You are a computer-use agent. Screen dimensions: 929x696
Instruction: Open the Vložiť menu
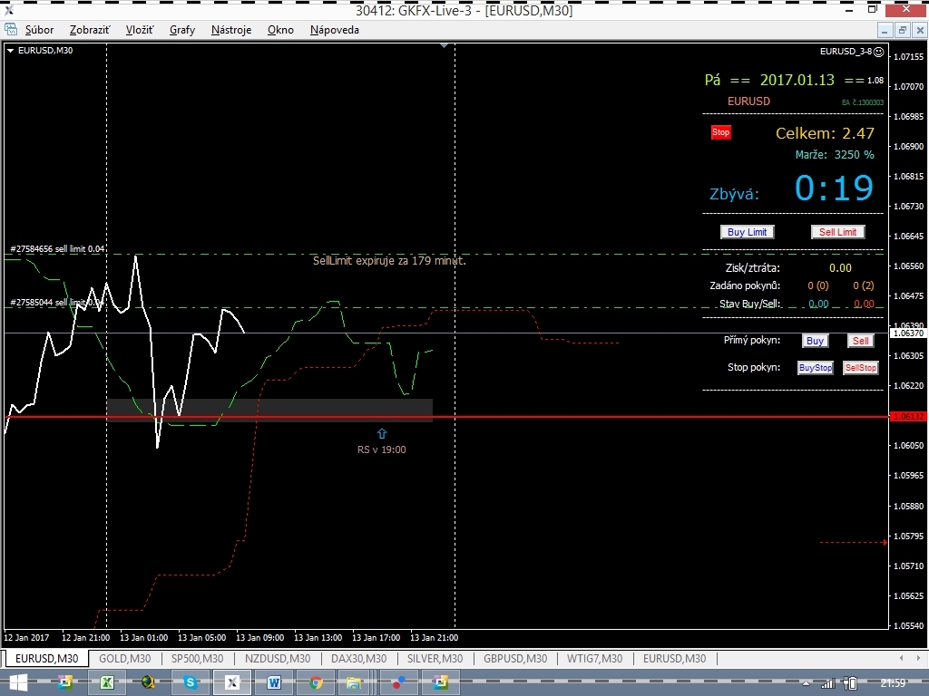pyautogui.click(x=139, y=30)
